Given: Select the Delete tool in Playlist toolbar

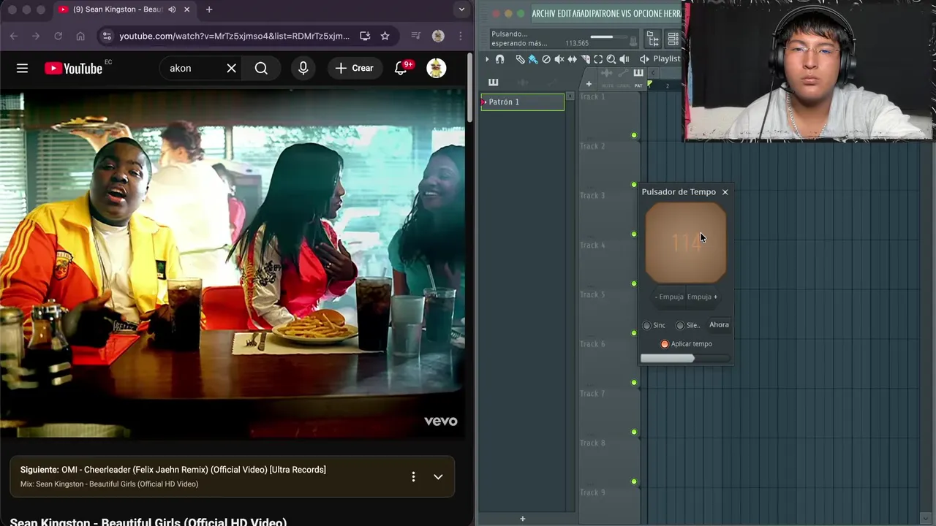Looking at the screenshot, I should (546, 59).
